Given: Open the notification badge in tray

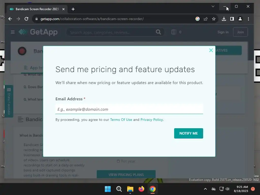Looking at the screenshot, I should [253, 189].
